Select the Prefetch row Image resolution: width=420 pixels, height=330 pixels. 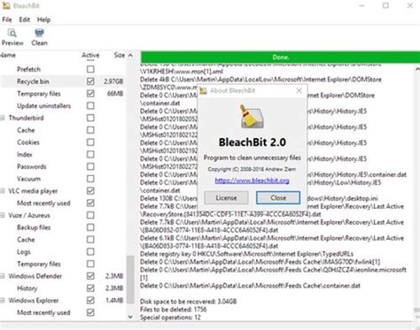tap(63, 69)
